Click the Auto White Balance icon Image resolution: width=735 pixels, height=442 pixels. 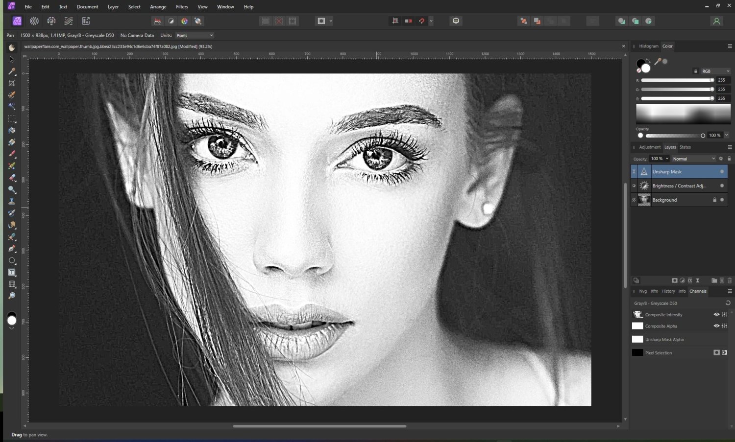[x=198, y=21]
